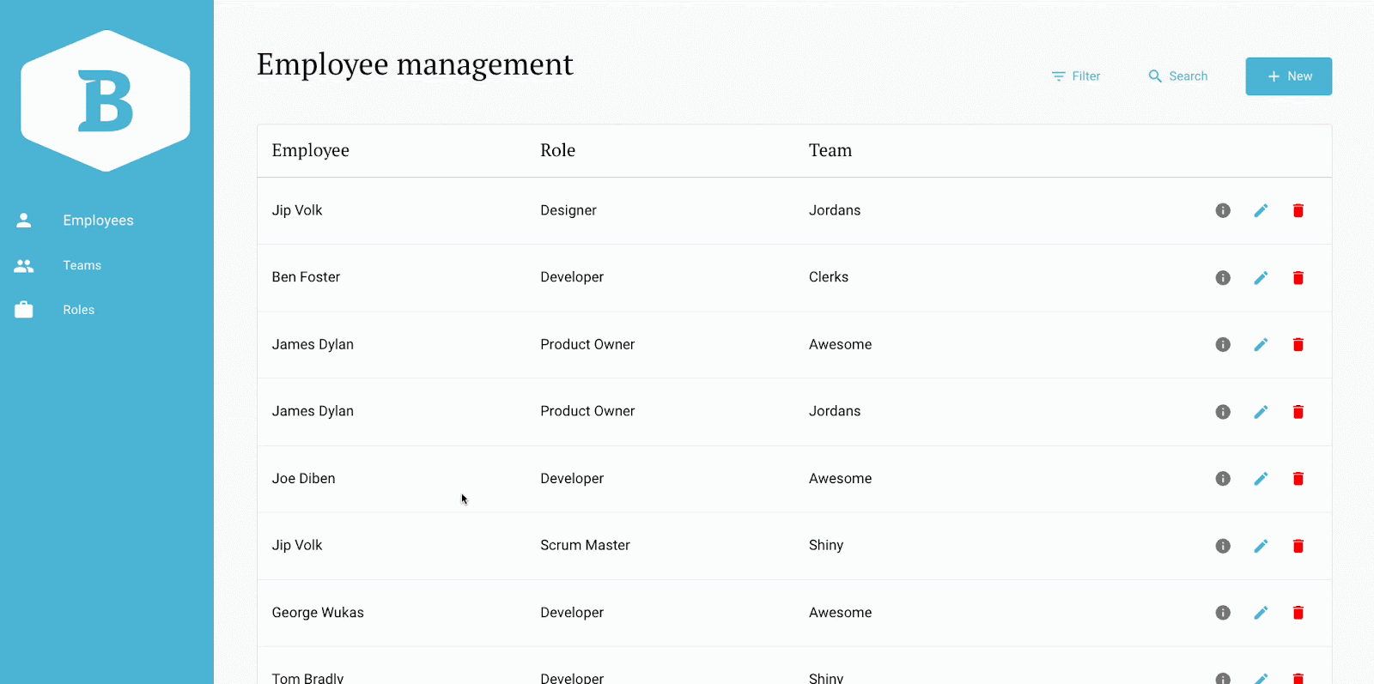Click the Designer role cell
Screen dimensions: 1374x684
point(568,210)
